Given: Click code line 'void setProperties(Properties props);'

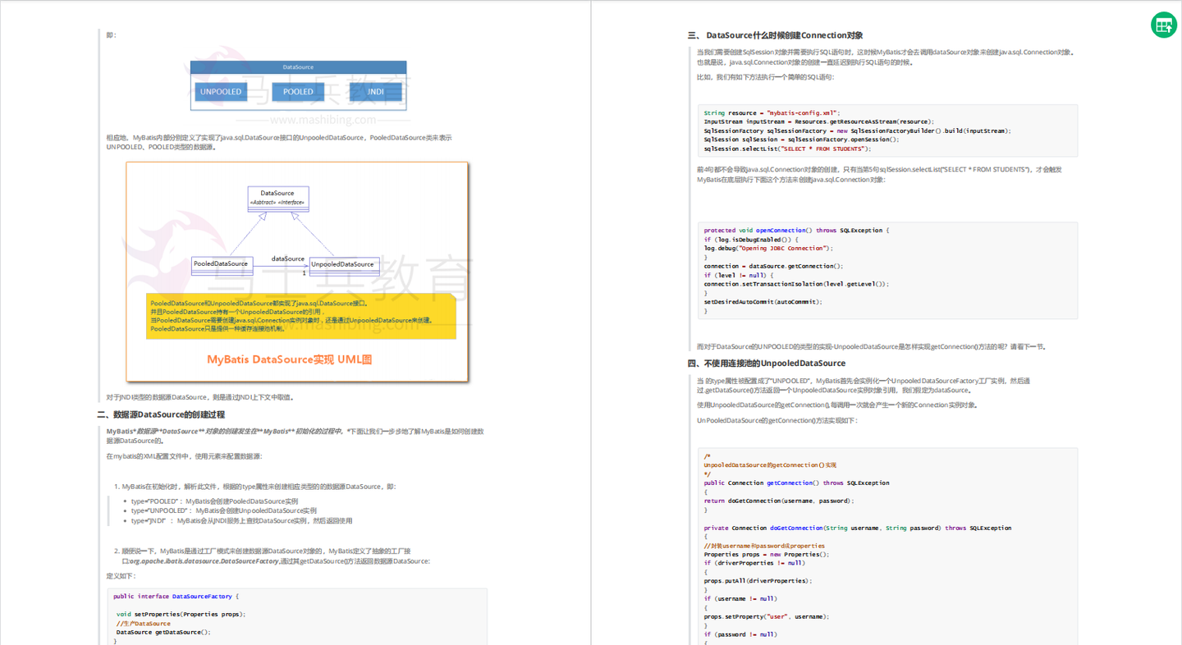Looking at the screenshot, I should [181, 614].
